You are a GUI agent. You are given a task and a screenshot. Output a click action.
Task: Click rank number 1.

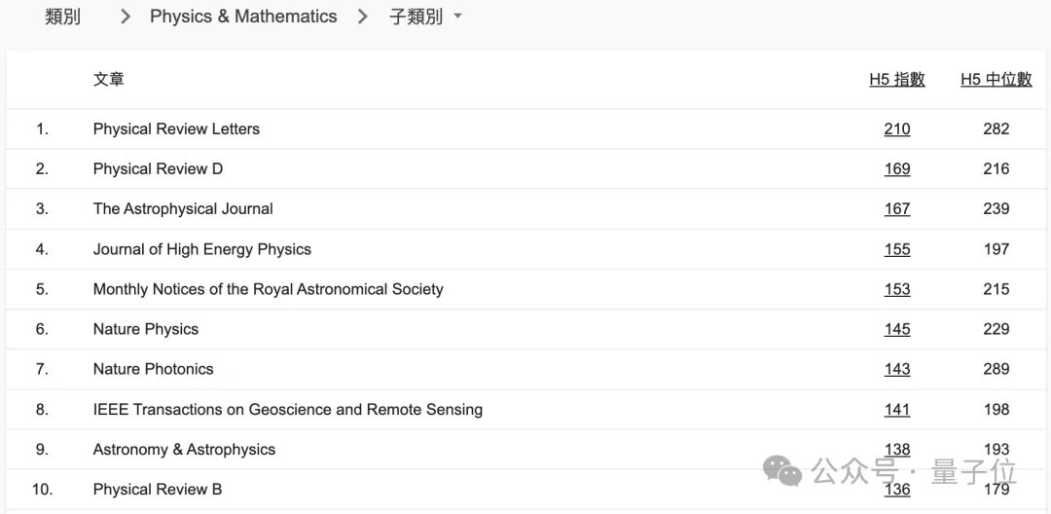point(42,128)
